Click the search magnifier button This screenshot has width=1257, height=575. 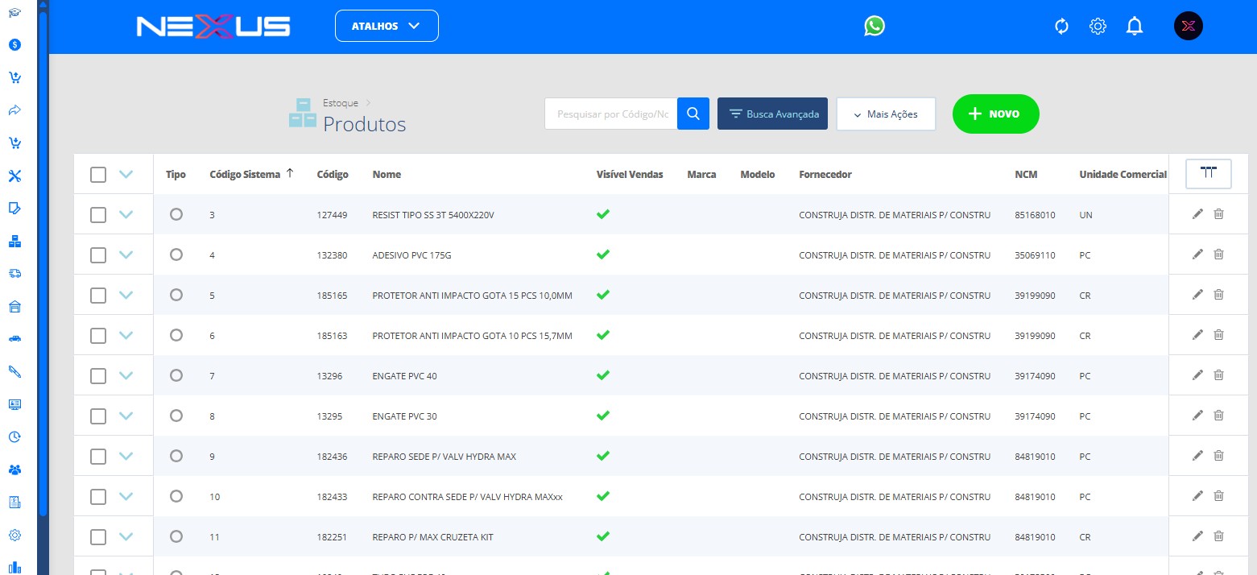(693, 114)
